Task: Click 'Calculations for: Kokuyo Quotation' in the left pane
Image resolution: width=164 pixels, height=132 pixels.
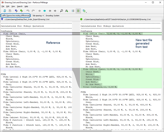Action: [22, 26]
